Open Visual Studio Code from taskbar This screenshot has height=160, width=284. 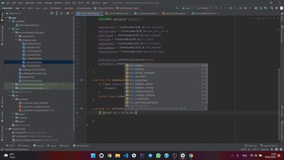(126, 156)
